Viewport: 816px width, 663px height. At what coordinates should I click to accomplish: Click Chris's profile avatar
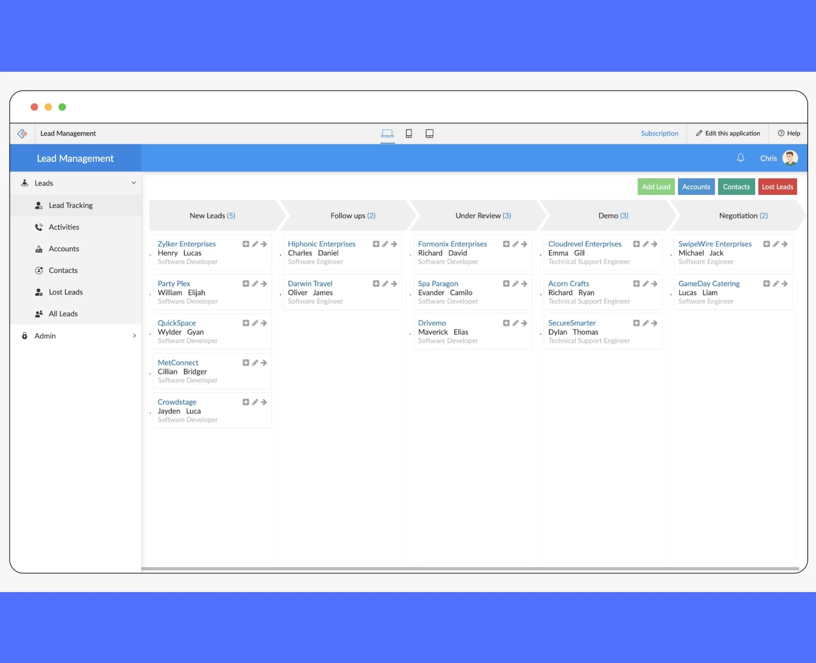pyautogui.click(x=789, y=158)
